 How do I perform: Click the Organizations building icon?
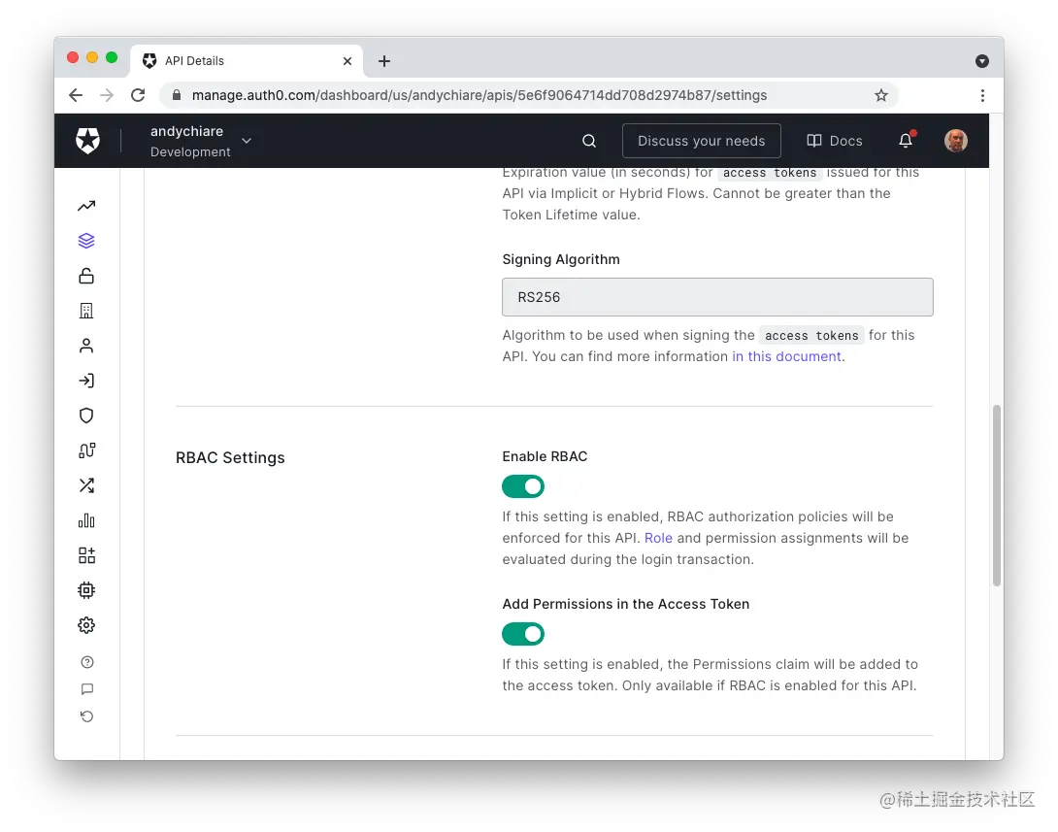pos(86,310)
